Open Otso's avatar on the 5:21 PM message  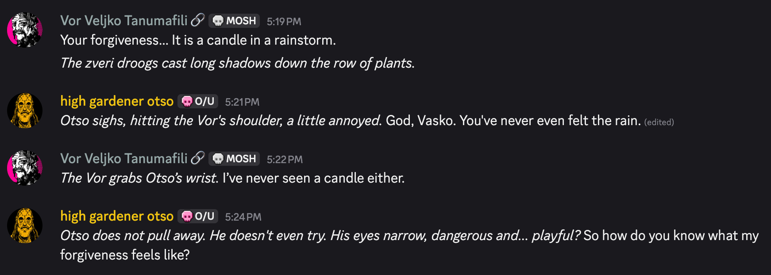point(25,111)
